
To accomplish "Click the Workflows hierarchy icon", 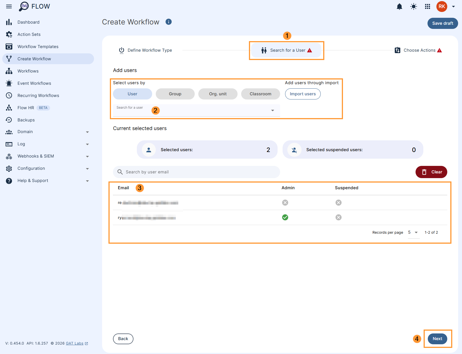I will pyautogui.click(x=9, y=71).
